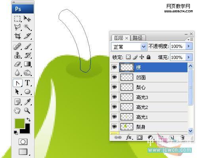197x158 pixels.
Task: Pick the Magic Wand tool
Action: tap(27, 27)
